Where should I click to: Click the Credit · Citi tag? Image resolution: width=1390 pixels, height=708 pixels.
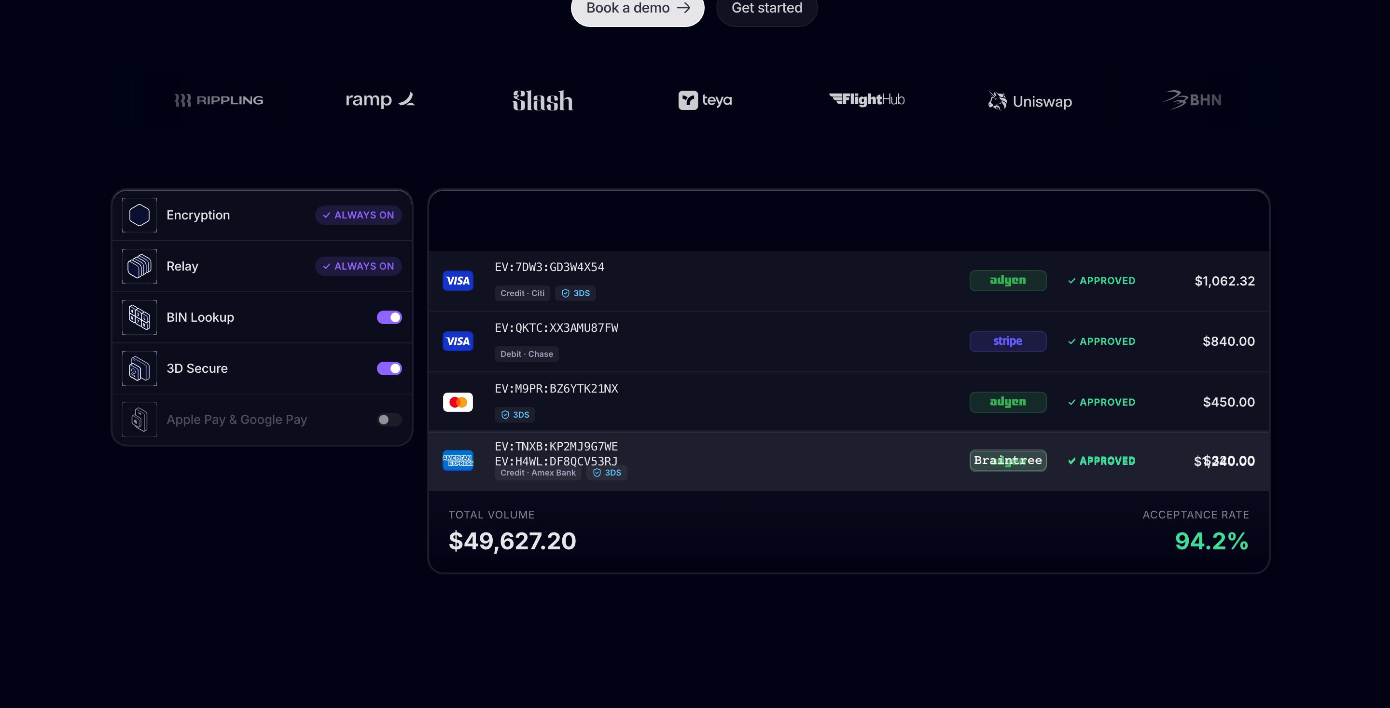[x=522, y=293]
